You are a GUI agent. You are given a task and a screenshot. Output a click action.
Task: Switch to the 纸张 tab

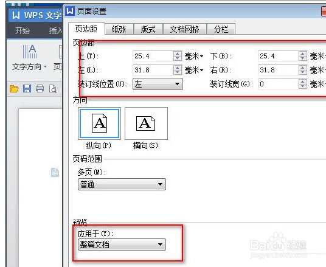[119, 29]
